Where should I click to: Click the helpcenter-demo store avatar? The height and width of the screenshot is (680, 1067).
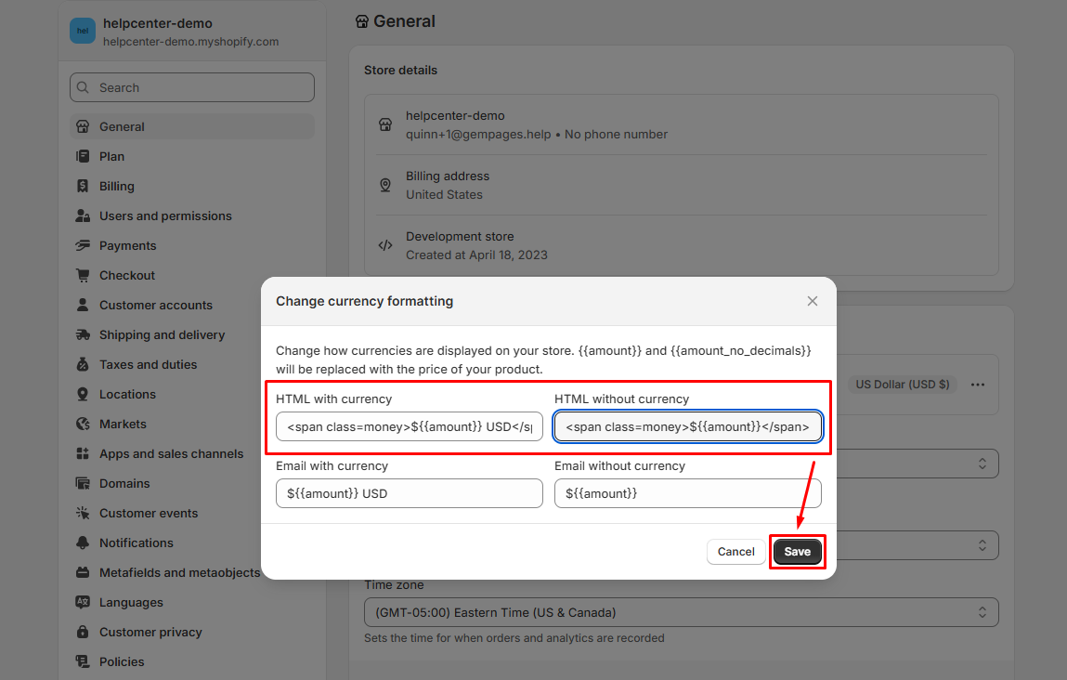click(x=83, y=31)
